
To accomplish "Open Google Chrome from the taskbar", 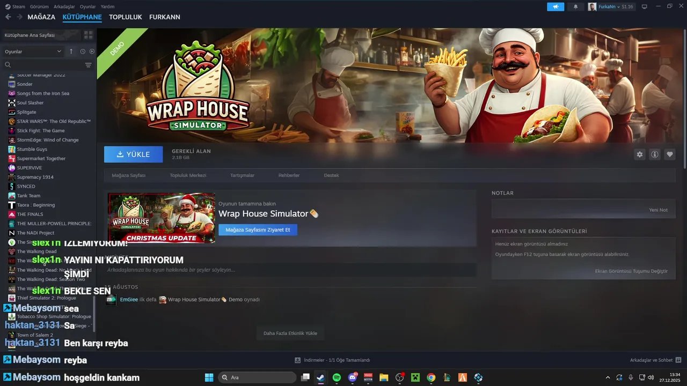I will tap(431, 377).
